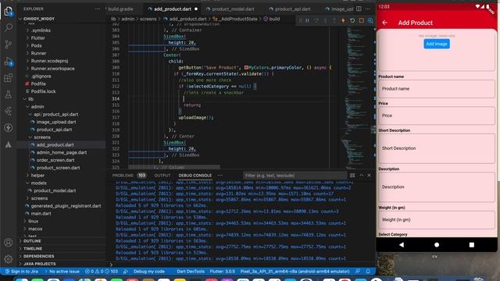Image resolution: width=500 pixels, height=281 pixels.
Task: Maximize the bottom panel size
Action: (361, 175)
